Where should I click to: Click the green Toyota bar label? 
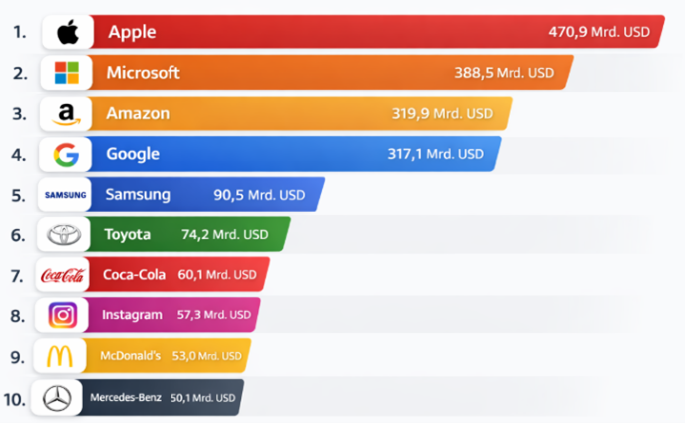(128, 235)
